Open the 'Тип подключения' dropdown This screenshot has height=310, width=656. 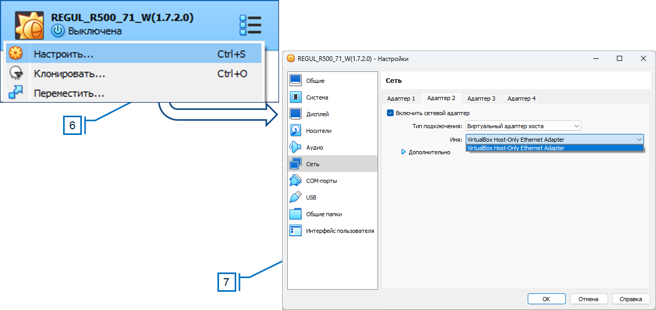click(x=523, y=126)
